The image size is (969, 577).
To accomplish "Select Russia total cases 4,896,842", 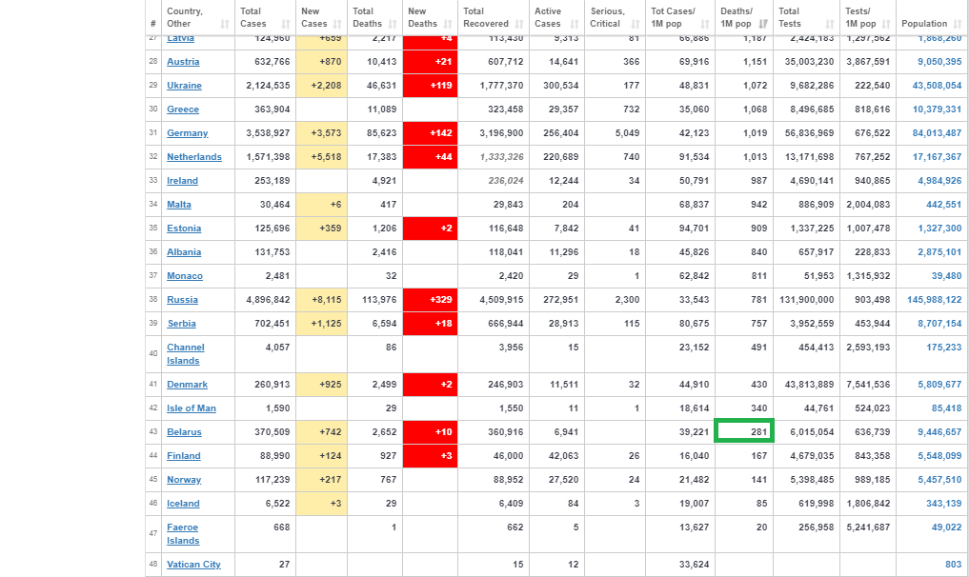I will click(x=268, y=300).
